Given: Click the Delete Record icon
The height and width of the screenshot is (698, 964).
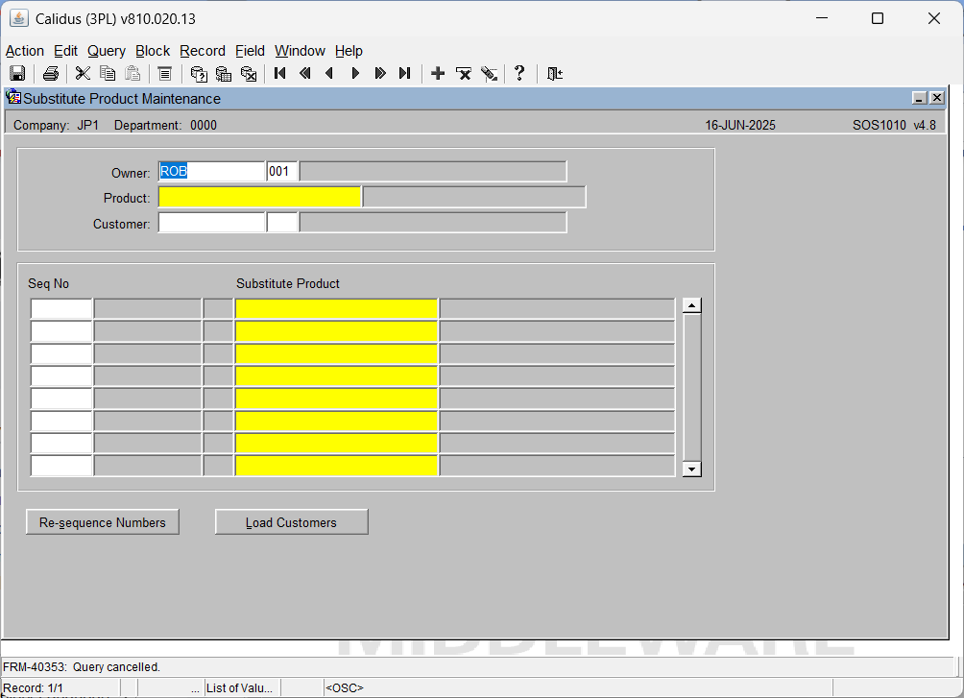Looking at the screenshot, I should (x=464, y=74).
